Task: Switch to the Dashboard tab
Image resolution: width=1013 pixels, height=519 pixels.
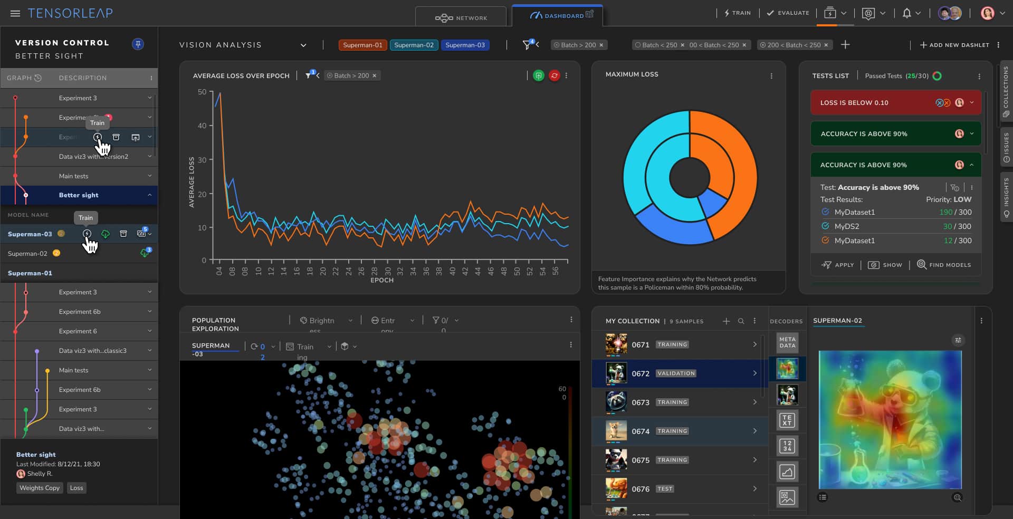Action: [557, 16]
